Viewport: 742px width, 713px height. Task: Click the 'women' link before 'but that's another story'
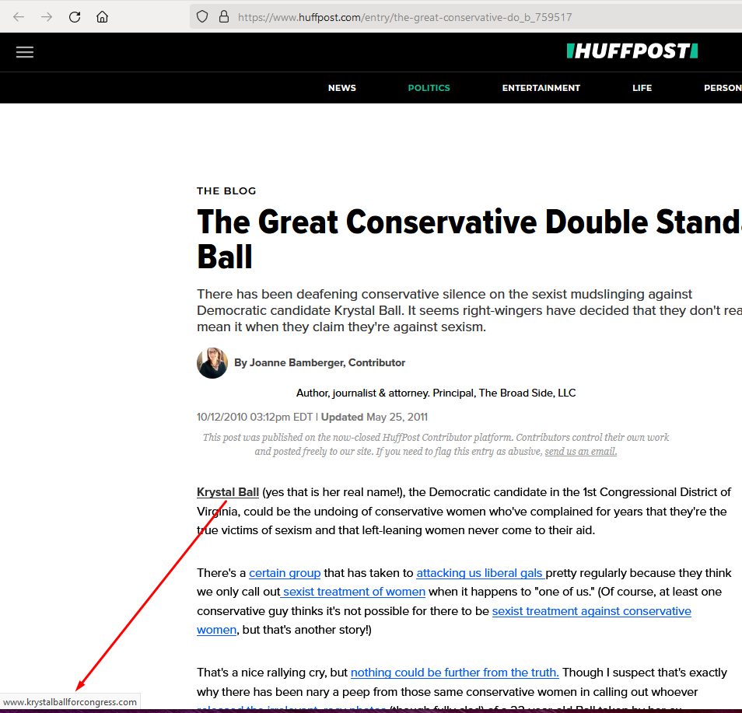[216, 631]
